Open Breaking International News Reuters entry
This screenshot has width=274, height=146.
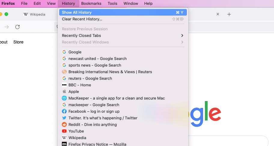tap(123, 72)
